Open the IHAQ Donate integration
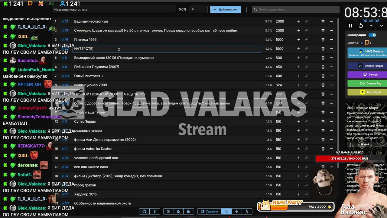The image size is (387, 218). pos(367,53)
